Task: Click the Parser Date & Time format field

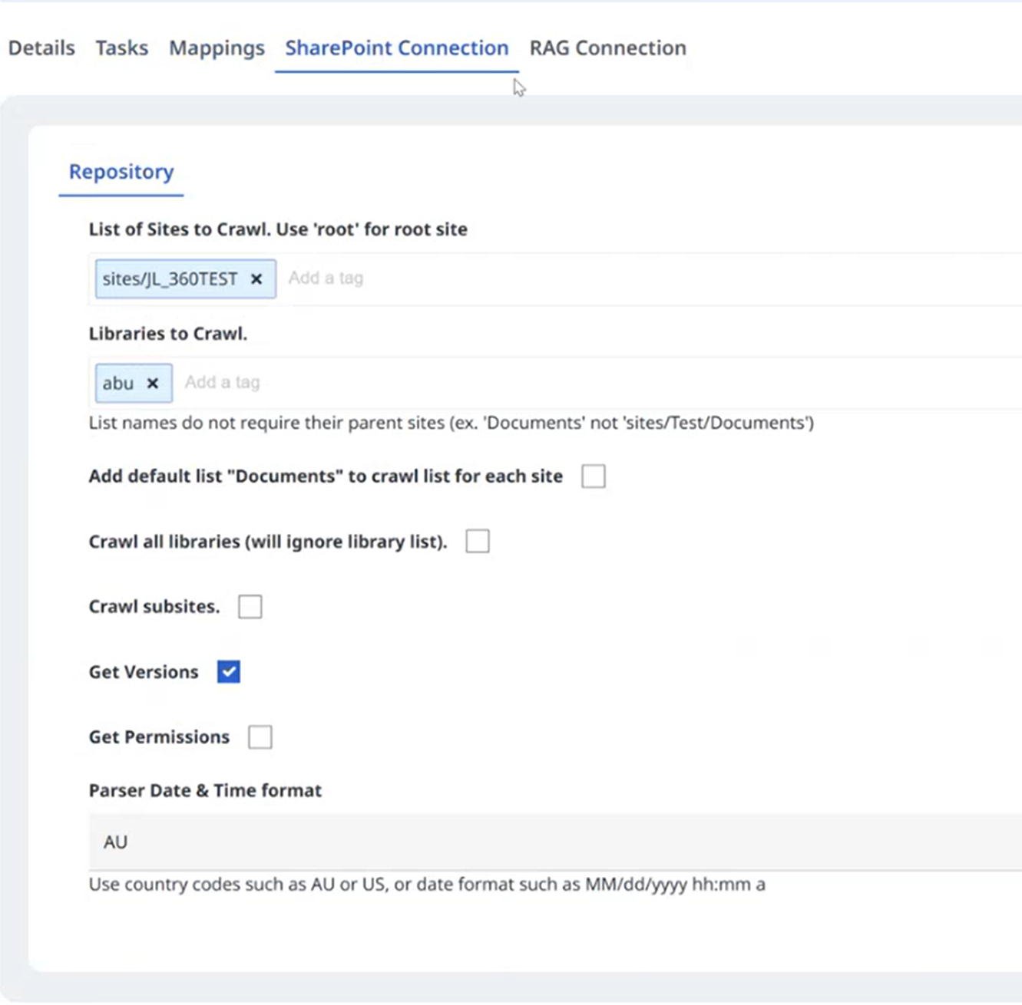Action: point(555,842)
